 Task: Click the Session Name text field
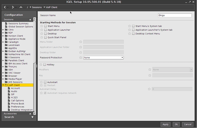pyautogui.click(x=174, y=15)
